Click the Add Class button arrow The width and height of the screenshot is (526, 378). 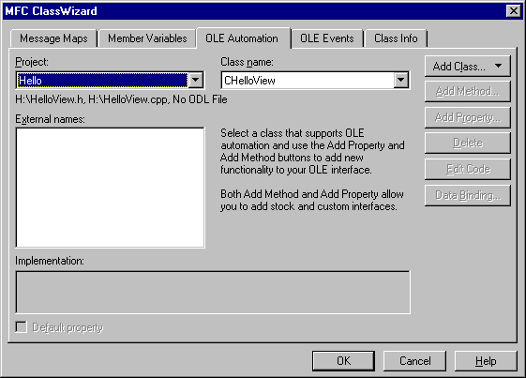(x=499, y=66)
